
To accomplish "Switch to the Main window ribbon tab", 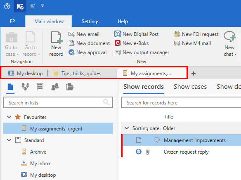I will pyautogui.click(x=49, y=21).
